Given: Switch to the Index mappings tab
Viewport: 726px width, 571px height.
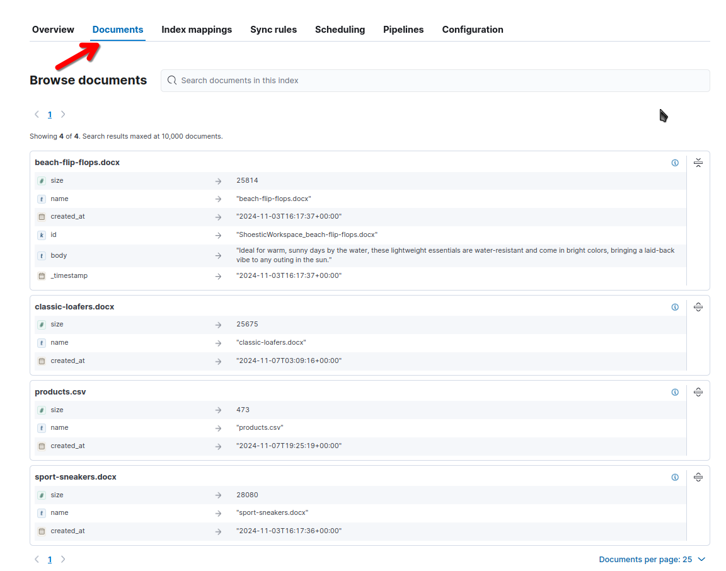Looking at the screenshot, I should click(197, 29).
